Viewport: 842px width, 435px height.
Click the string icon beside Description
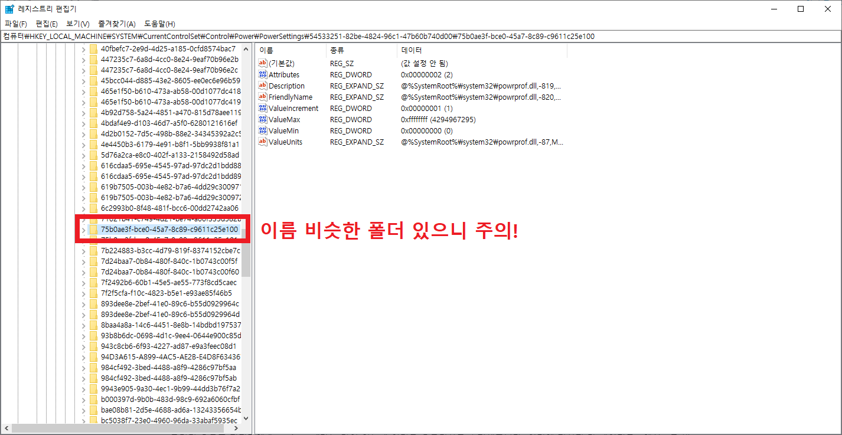263,86
